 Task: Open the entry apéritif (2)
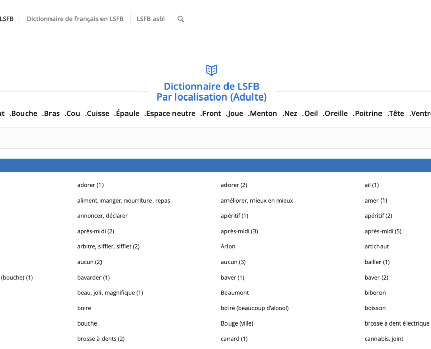[378, 216]
